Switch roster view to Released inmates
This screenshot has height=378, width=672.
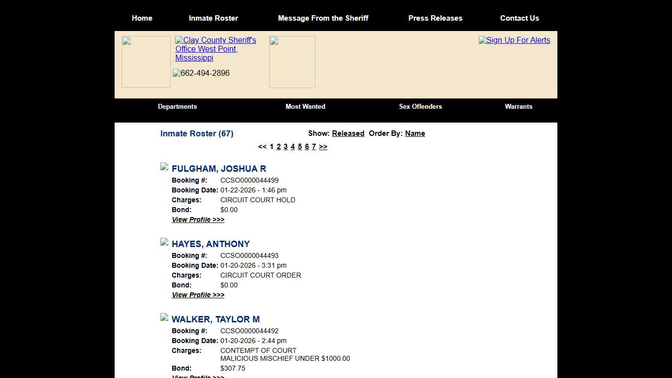348,133
